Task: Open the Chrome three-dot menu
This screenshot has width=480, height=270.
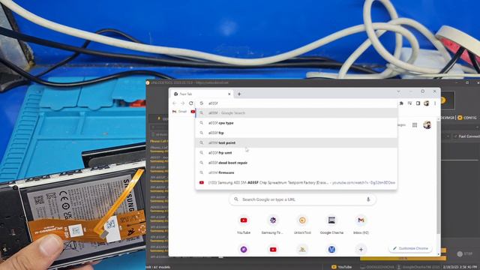Action: 435,103
